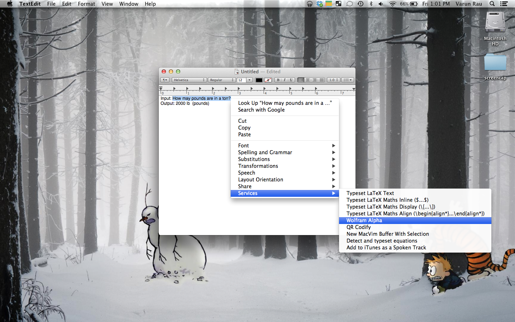
Task: Click the headphones icon in menu bar
Action: (310, 4)
